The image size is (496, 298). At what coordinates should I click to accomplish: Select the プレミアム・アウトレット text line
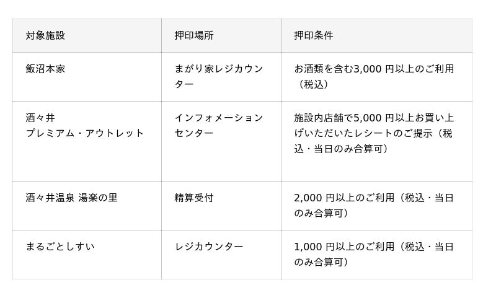pos(84,133)
